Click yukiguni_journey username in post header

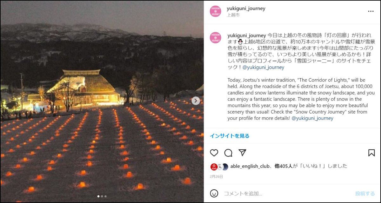pos(246,9)
